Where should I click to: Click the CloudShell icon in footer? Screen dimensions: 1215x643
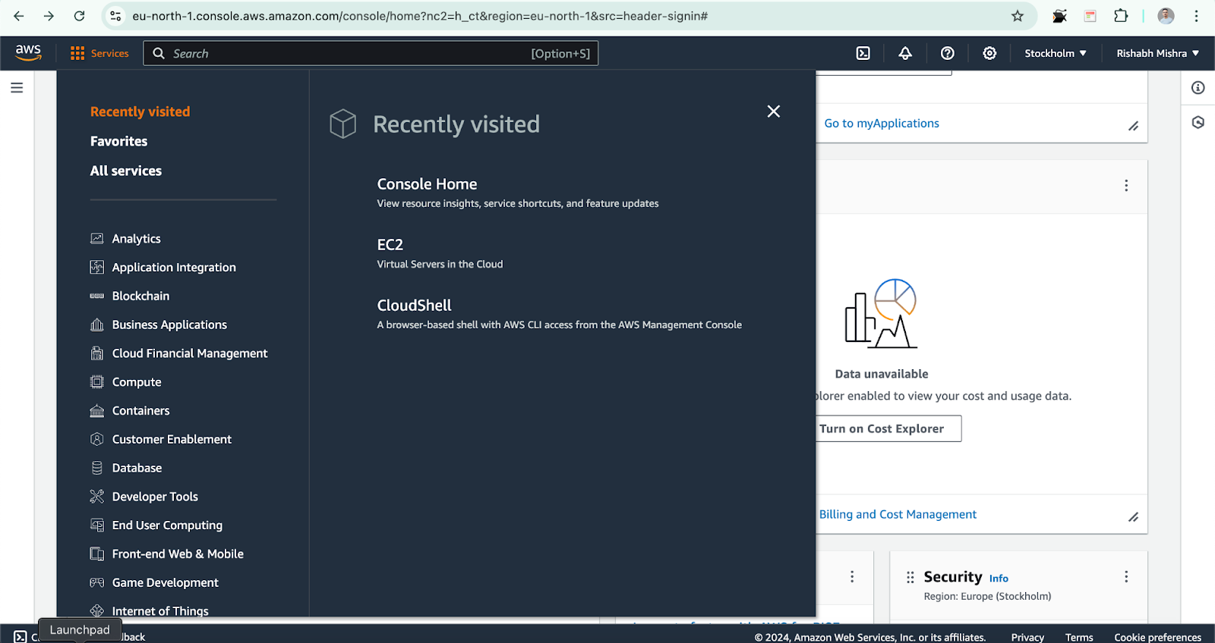pos(21,637)
